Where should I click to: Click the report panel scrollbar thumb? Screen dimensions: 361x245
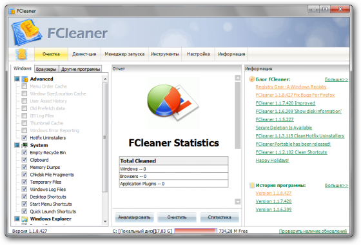238,115
